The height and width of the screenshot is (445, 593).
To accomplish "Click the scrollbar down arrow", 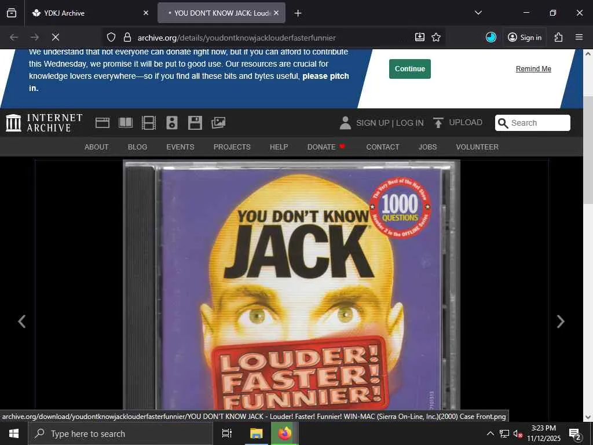I will [588, 417].
